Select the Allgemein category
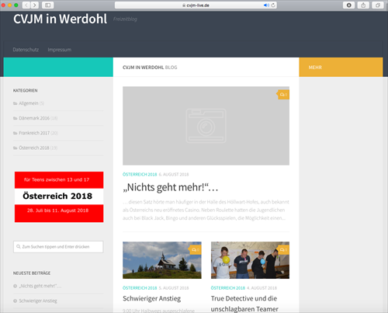This screenshot has width=388, height=313. (29, 103)
